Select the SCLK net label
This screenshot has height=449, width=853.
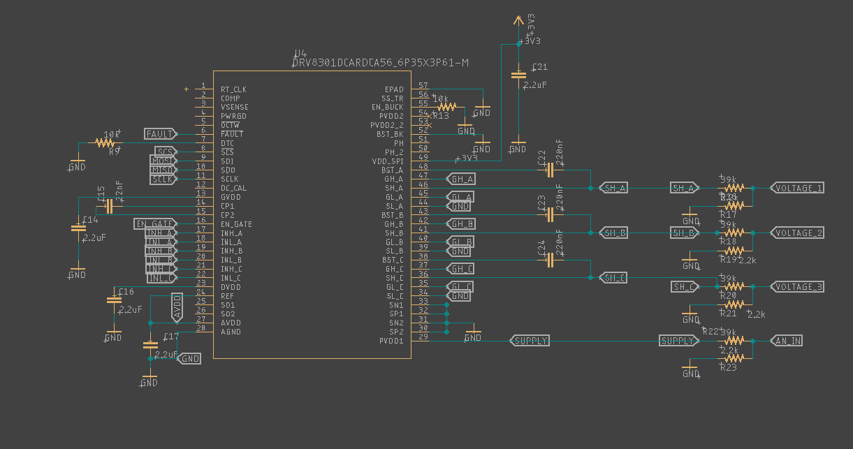click(x=163, y=179)
